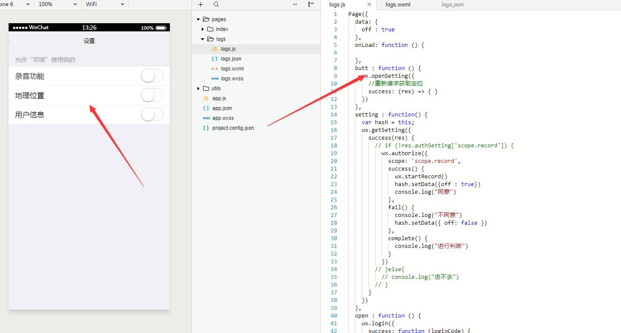Click the code line console.log("同意")
Viewport: 621px width, 333px height.
pyautogui.click(x=425, y=192)
